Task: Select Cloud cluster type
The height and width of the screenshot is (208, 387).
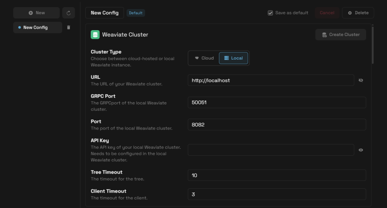Action: [x=204, y=58]
